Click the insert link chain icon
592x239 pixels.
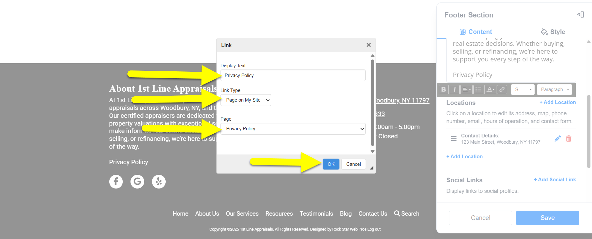tap(502, 89)
